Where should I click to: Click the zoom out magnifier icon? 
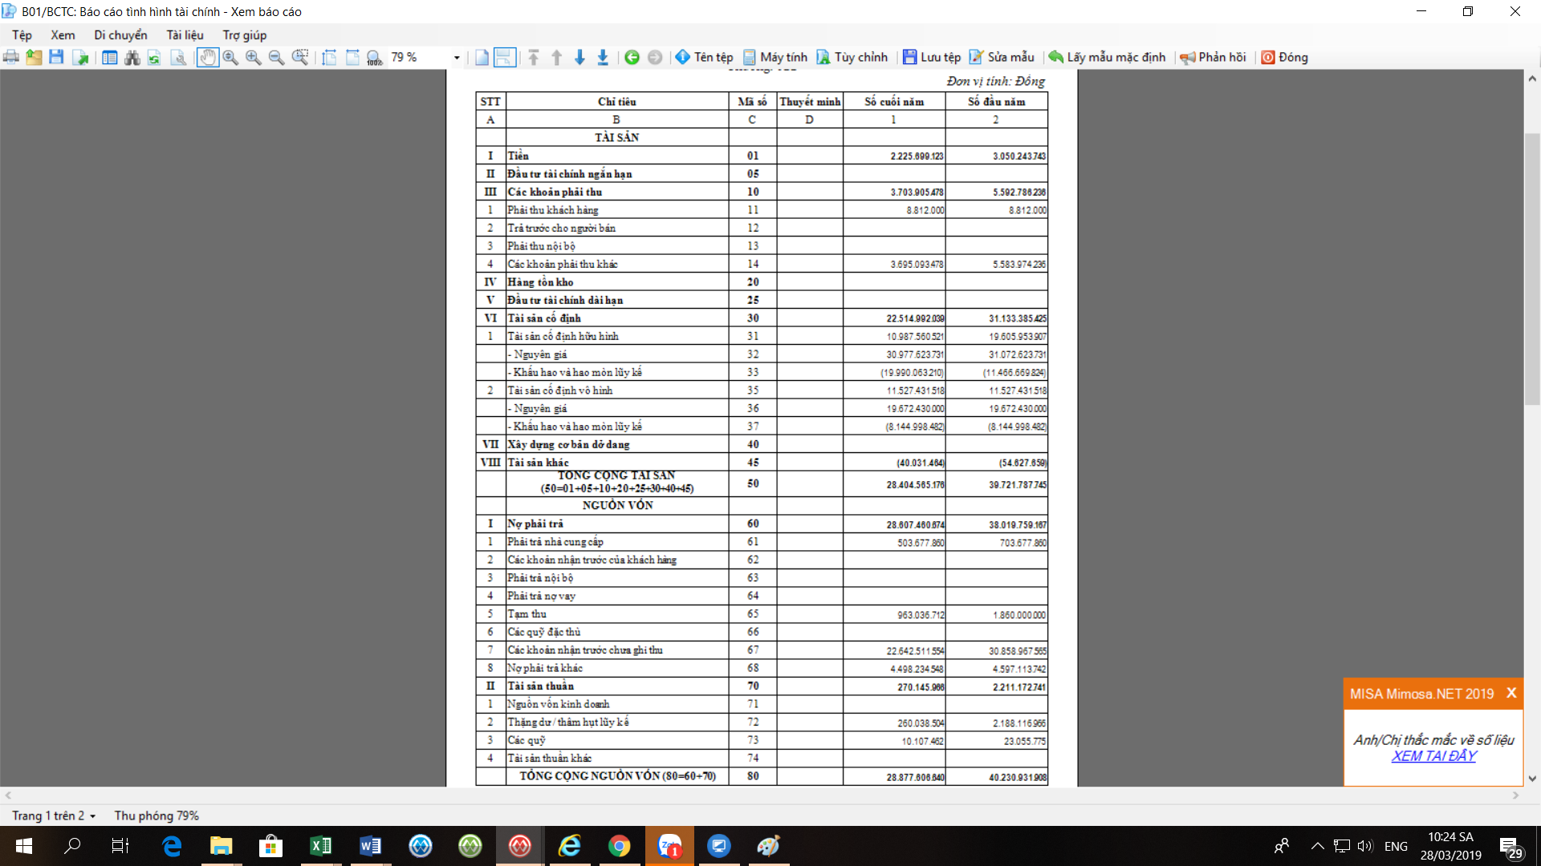pos(276,57)
